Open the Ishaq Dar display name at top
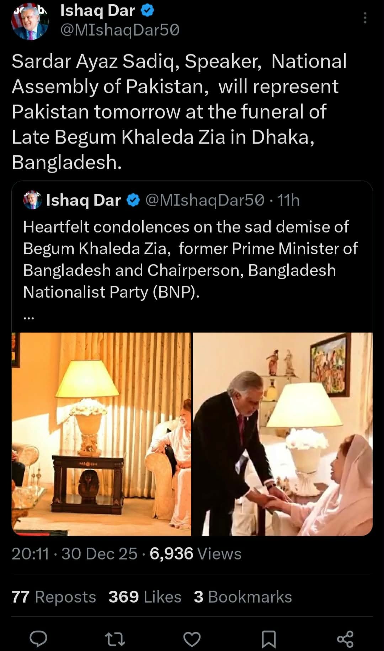The height and width of the screenshot is (651, 384). [x=97, y=11]
